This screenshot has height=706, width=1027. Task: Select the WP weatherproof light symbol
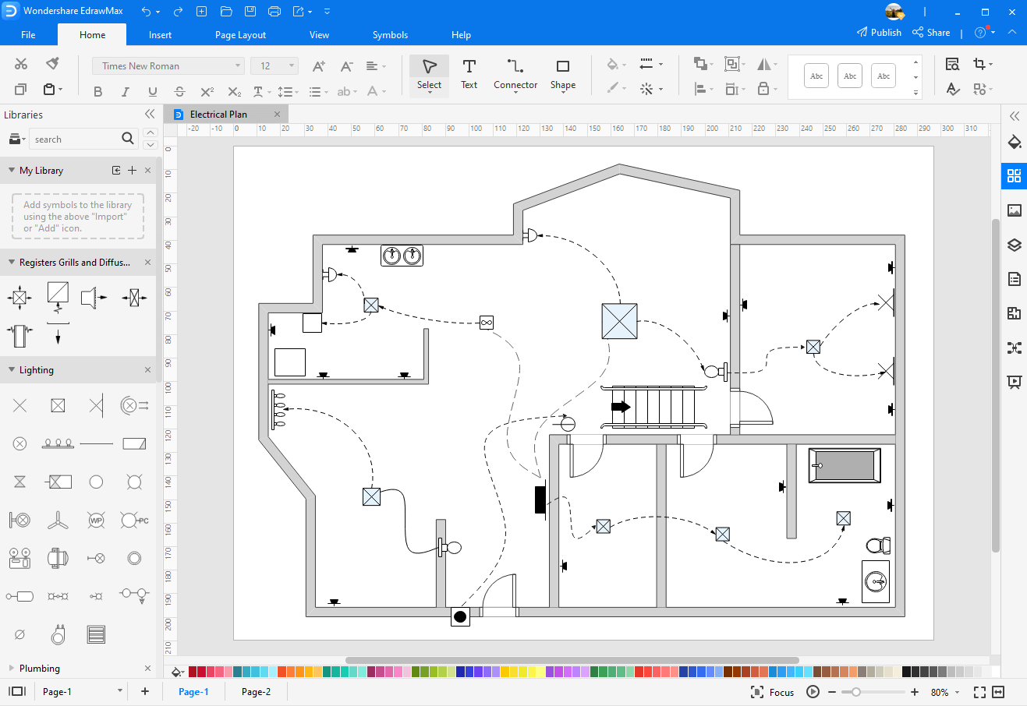click(x=96, y=520)
